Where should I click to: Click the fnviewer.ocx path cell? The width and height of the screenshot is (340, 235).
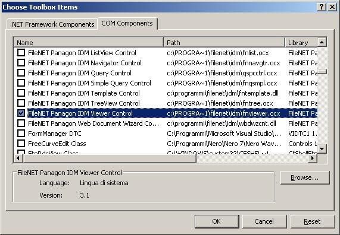(223, 113)
